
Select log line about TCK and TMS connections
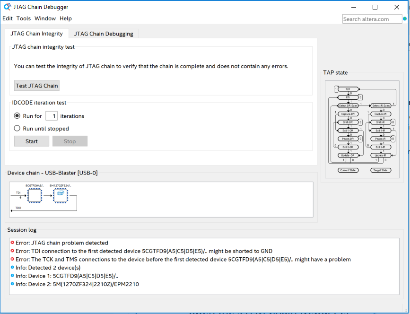pyautogui.click(x=183, y=259)
